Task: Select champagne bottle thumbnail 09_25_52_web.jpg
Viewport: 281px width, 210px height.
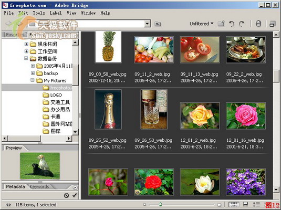Action: click(x=108, y=109)
